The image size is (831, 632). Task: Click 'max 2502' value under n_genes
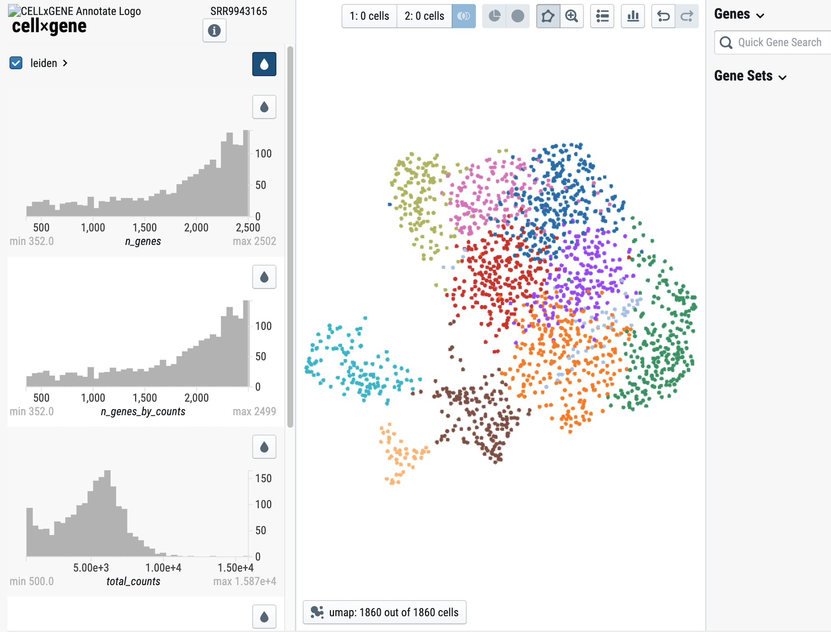tap(254, 241)
